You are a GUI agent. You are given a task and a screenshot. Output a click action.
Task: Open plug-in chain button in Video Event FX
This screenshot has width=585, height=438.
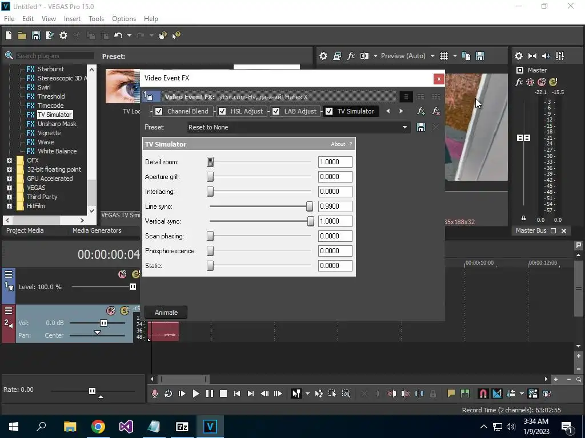[x=421, y=111]
